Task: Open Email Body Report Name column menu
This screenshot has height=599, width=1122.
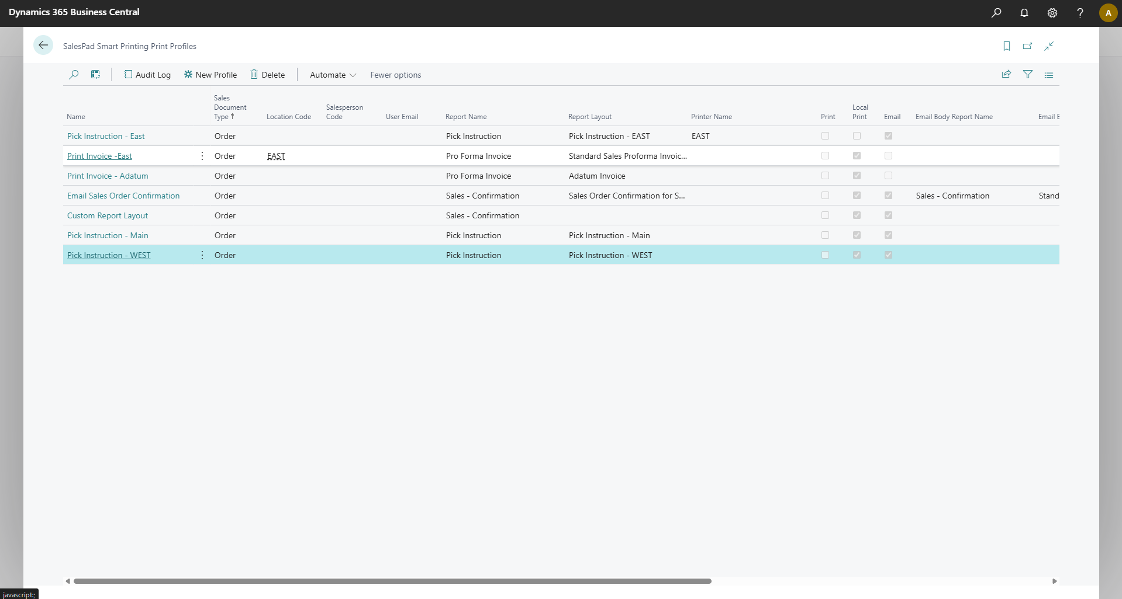Action: coord(954,117)
